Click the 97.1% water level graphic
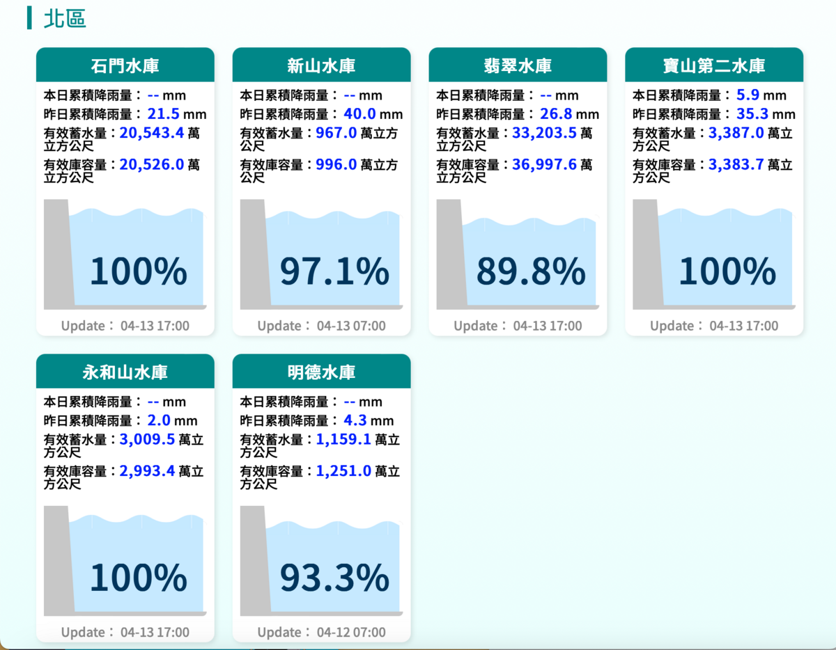This screenshot has height=650, width=836. click(321, 255)
